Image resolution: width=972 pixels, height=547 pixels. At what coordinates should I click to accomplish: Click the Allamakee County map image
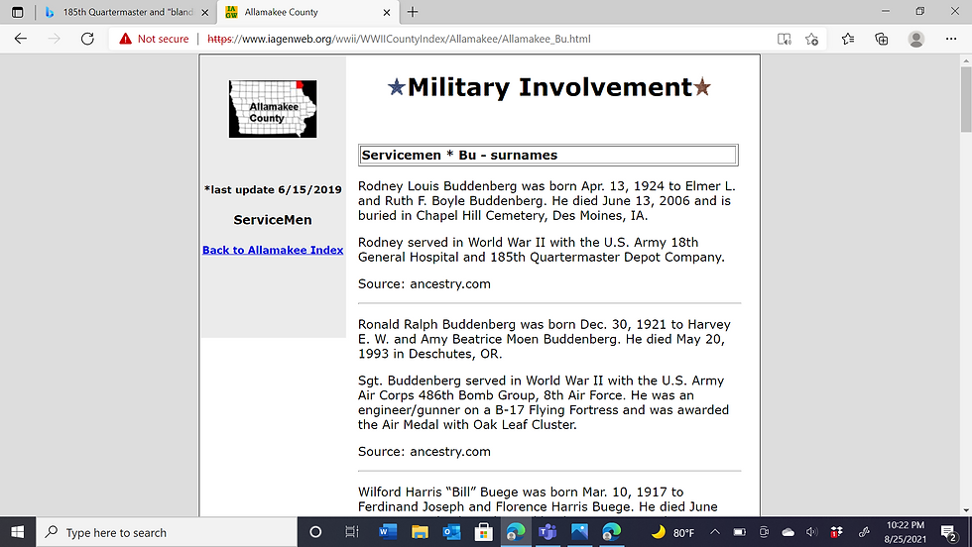[273, 109]
